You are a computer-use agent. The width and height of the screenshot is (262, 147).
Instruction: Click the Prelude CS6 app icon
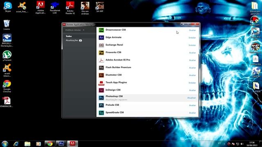[x=101, y=105]
